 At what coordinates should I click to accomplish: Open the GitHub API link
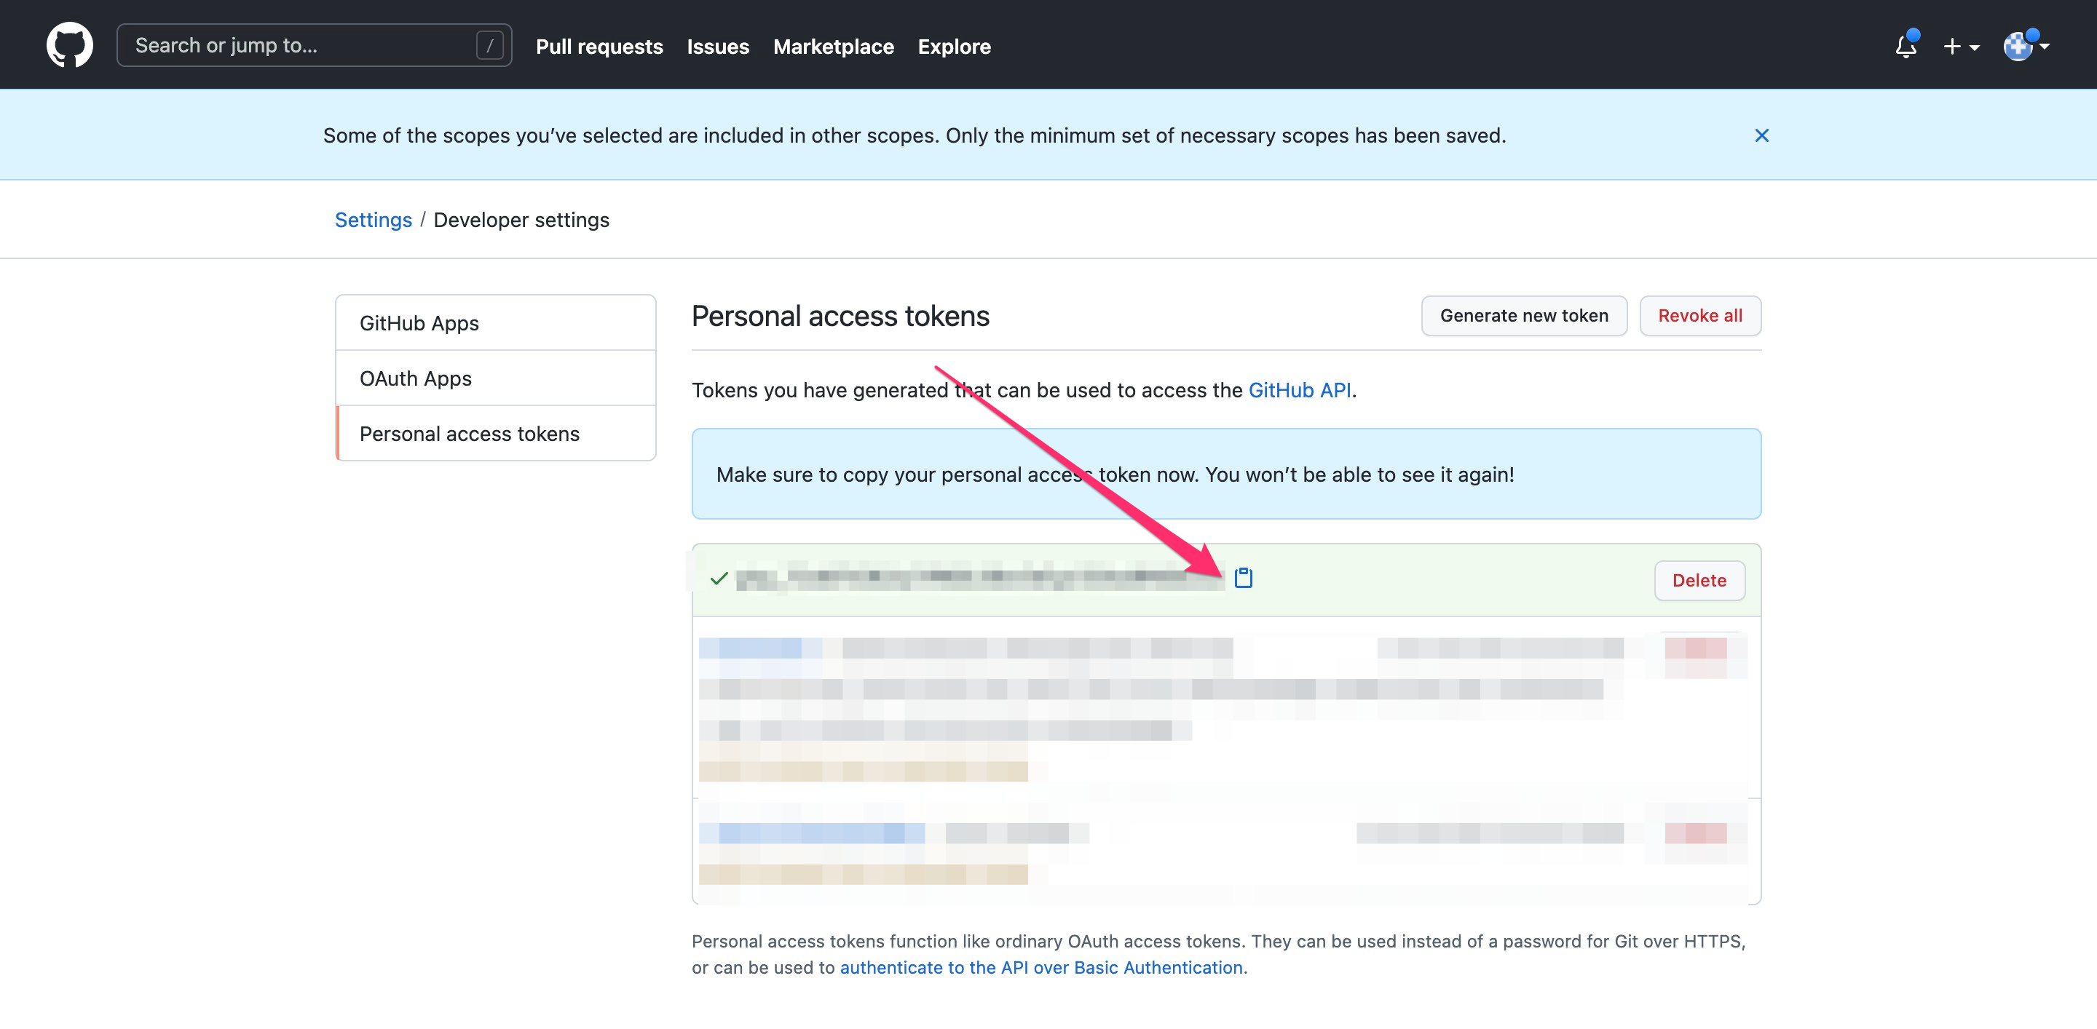tap(1299, 391)
